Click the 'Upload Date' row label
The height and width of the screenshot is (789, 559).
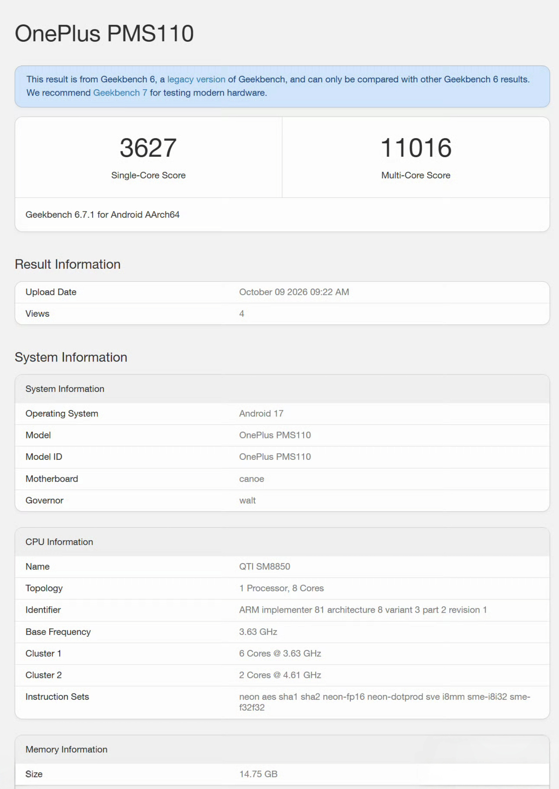click(x=51, y=292)
